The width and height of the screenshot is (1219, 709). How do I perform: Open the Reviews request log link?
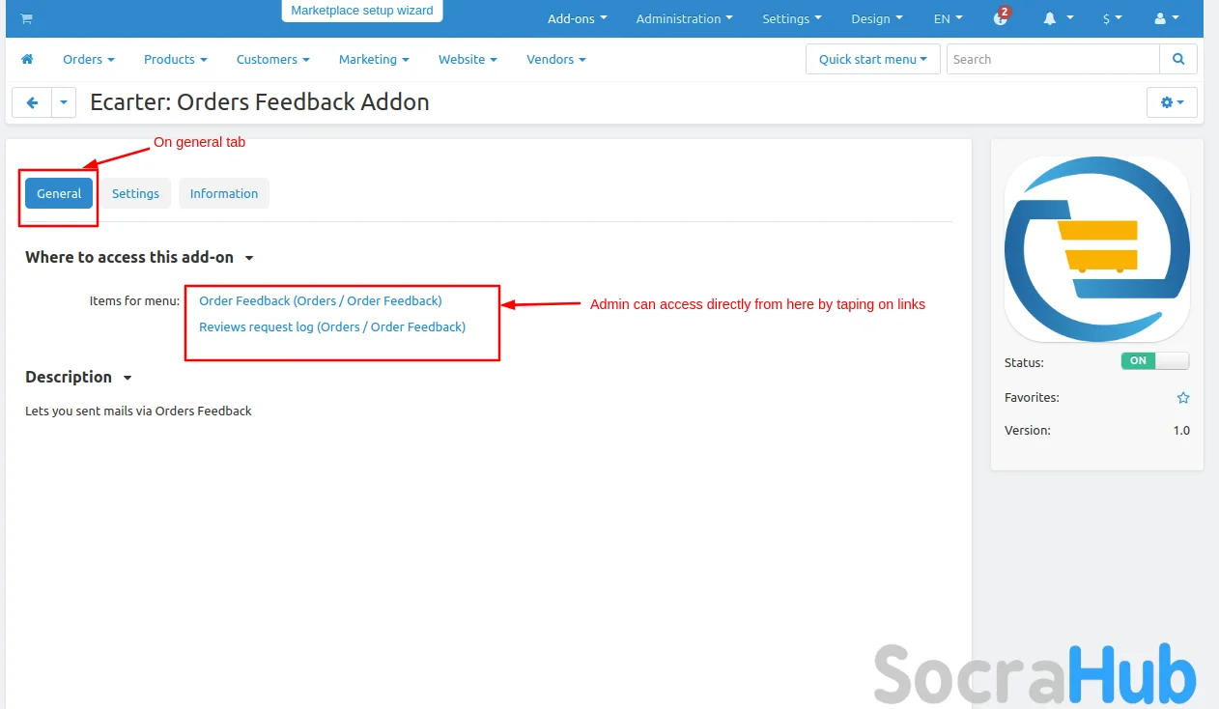[332, 326]
